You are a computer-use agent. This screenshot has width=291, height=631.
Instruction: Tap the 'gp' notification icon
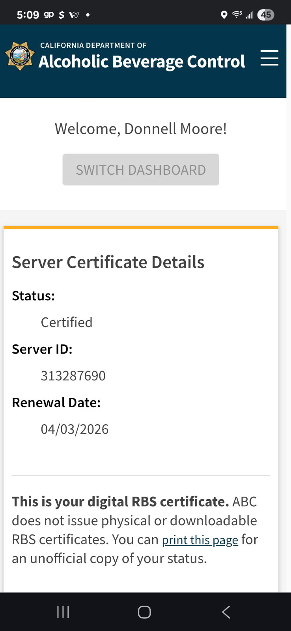point(49,15)
